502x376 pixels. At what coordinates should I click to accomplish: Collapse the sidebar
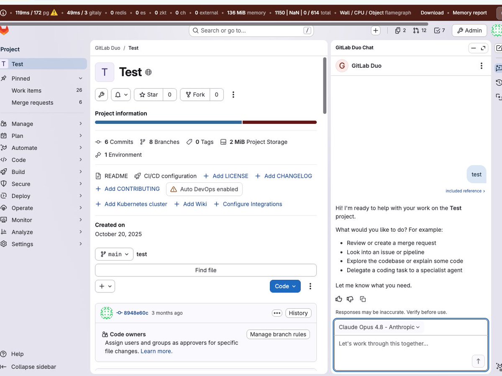coord(29,367)
